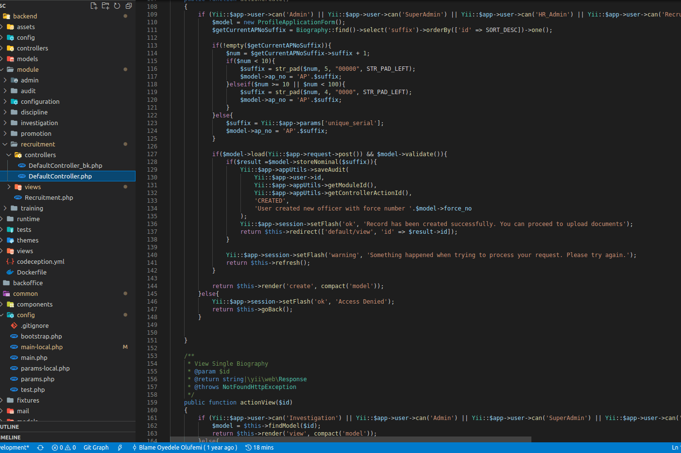Click the folder icon of the admin folder
This screenshot has height=453, width=681.
point(14,80)
